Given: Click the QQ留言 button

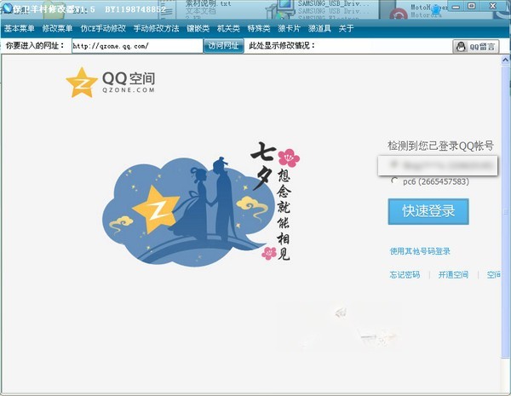Looking at the screenshot, I should coord(476,47).
